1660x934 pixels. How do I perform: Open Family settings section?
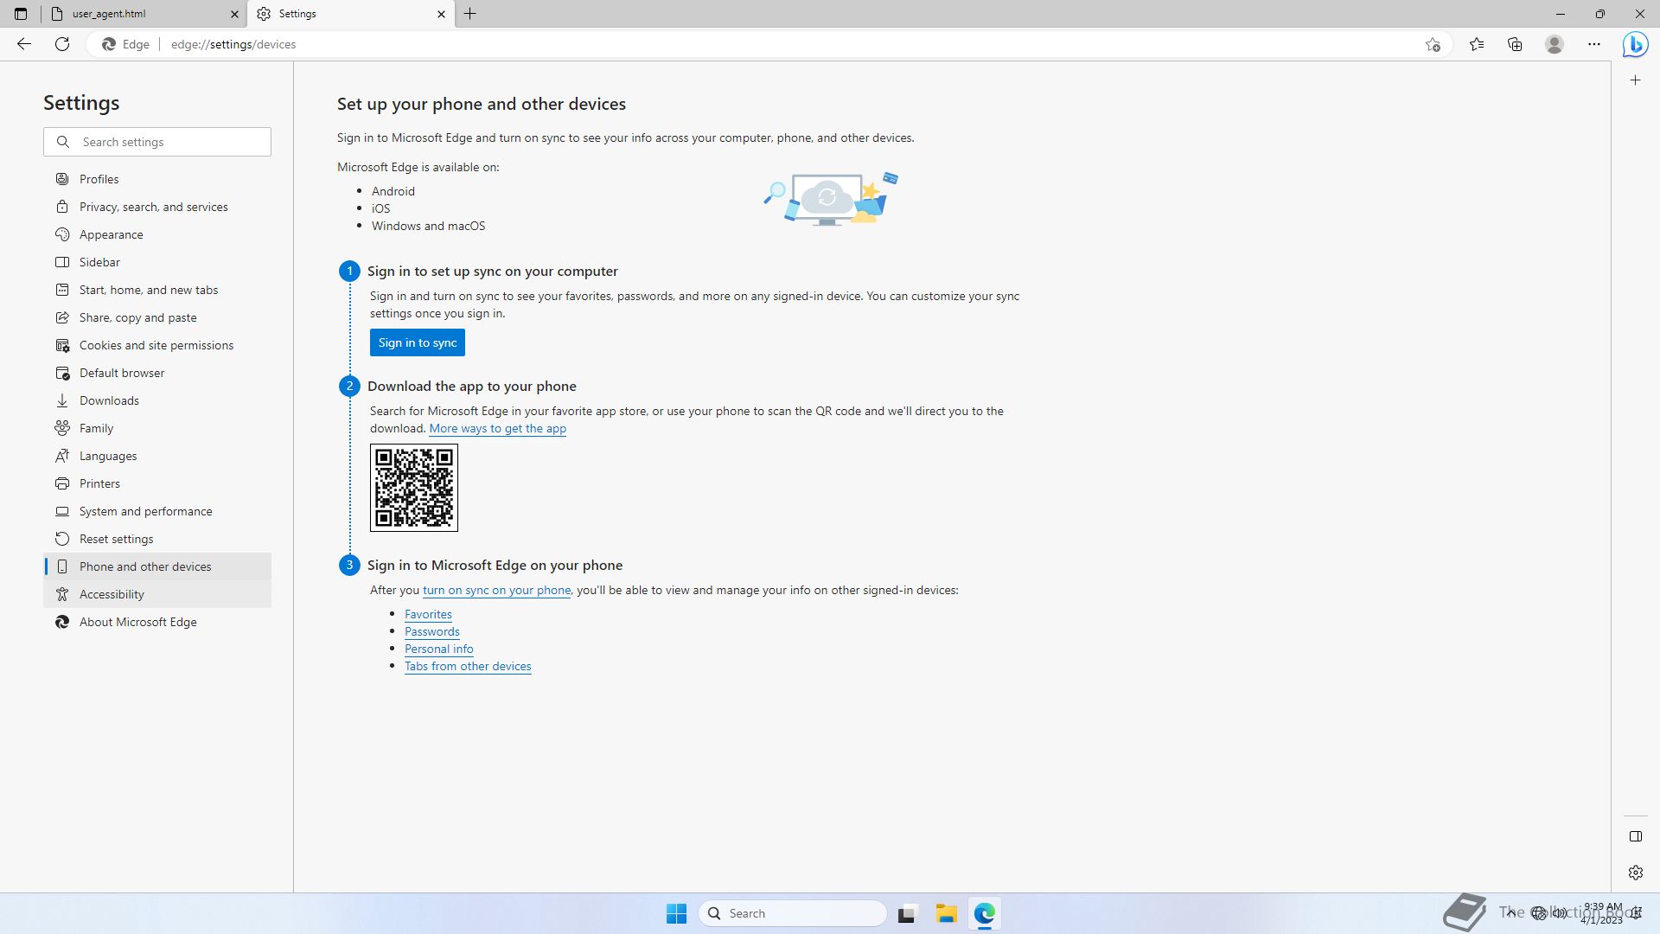click(x=157, y=428)
